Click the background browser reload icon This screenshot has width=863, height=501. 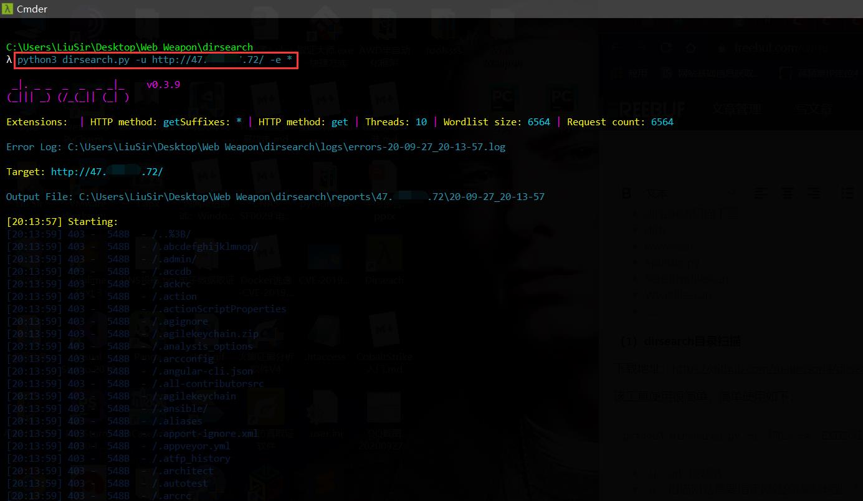(x=665, y=48)
